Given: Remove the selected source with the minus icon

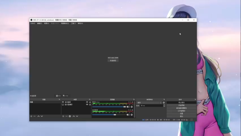Looking at the screenshot, I should click(66, 116).
